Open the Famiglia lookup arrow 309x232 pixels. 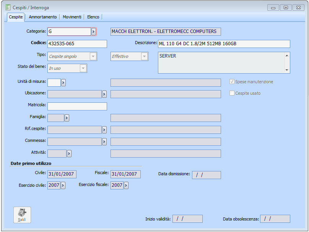67,118
